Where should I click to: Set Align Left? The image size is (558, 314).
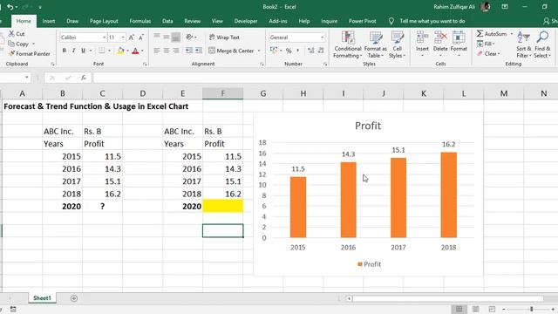(157, 51)
